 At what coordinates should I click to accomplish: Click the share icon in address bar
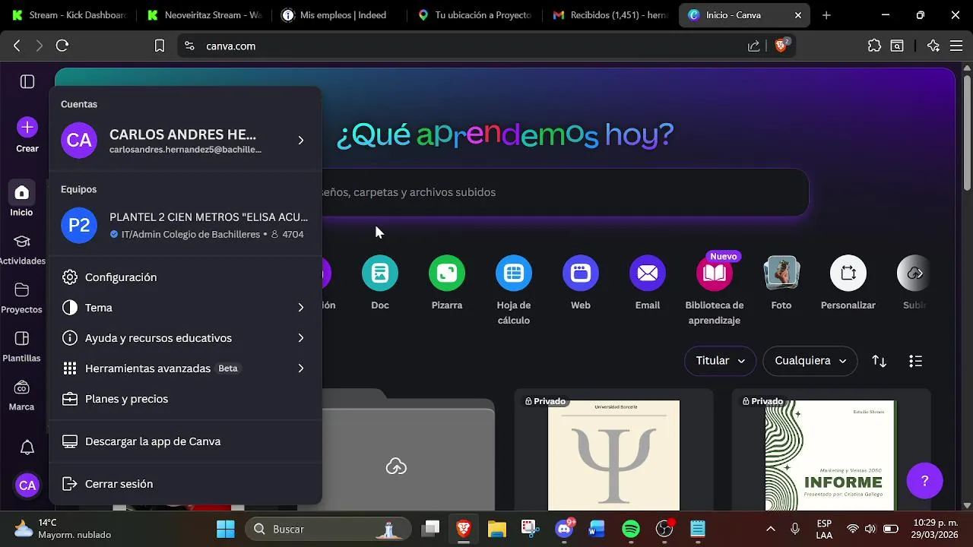pos(753,46)
